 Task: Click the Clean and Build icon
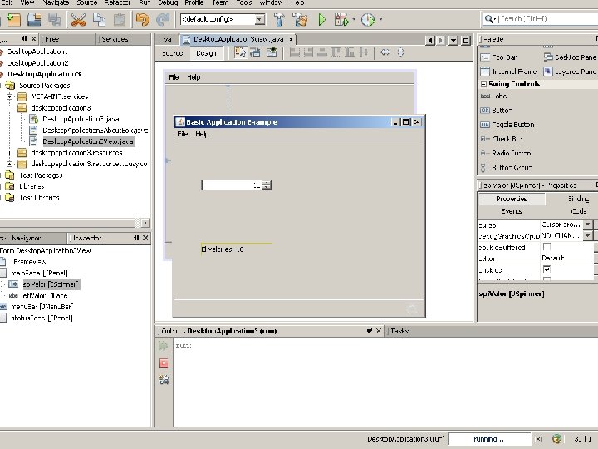click(300, 19)
